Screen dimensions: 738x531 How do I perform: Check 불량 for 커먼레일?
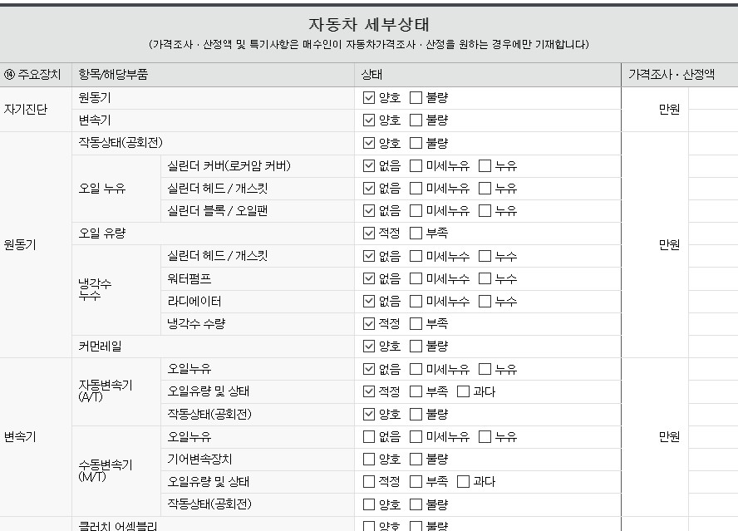point(416,346)
